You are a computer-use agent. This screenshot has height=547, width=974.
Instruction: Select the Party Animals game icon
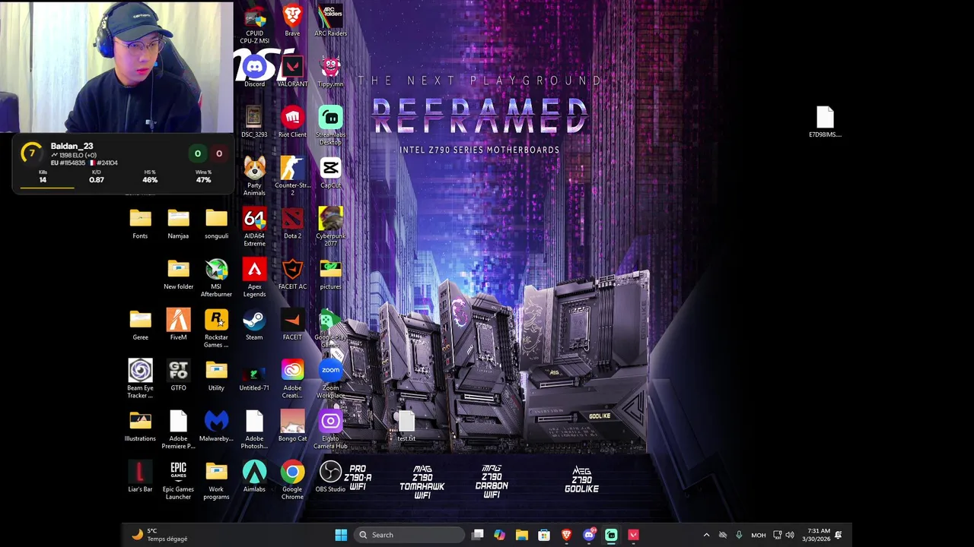click(x=254, y=176)
